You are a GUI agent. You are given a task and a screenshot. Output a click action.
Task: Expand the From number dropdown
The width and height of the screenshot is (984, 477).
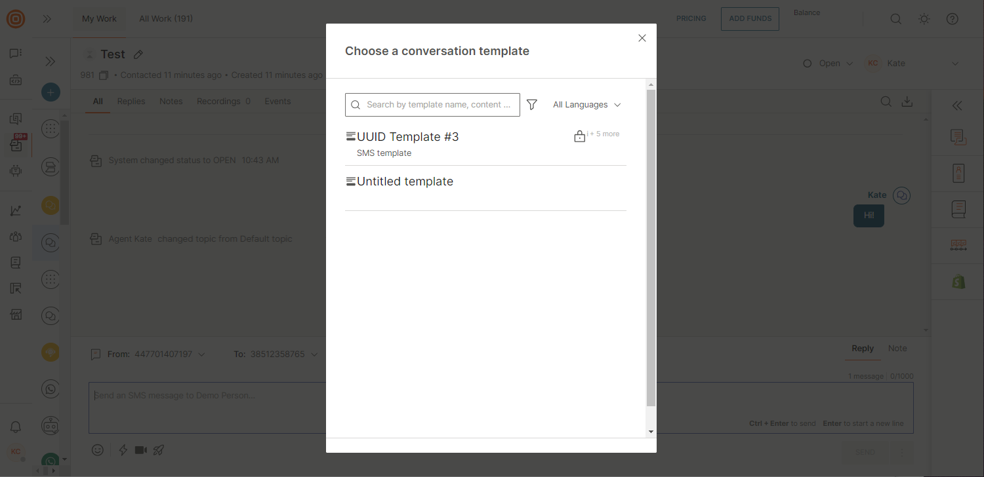tap(201, 354)
